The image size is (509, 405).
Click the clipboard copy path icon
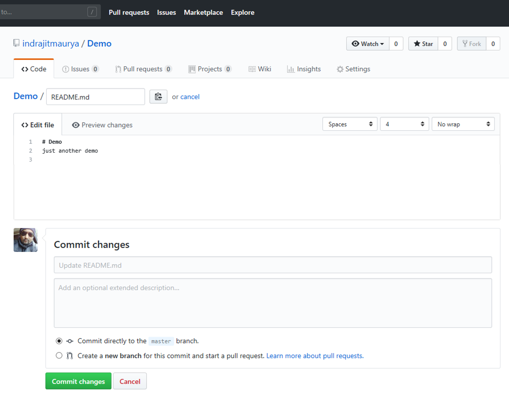158,97
